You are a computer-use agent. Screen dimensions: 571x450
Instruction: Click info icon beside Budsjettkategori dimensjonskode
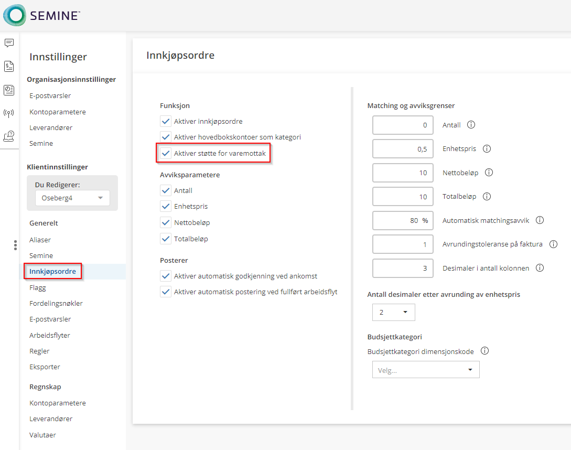[x=484, y=351]
